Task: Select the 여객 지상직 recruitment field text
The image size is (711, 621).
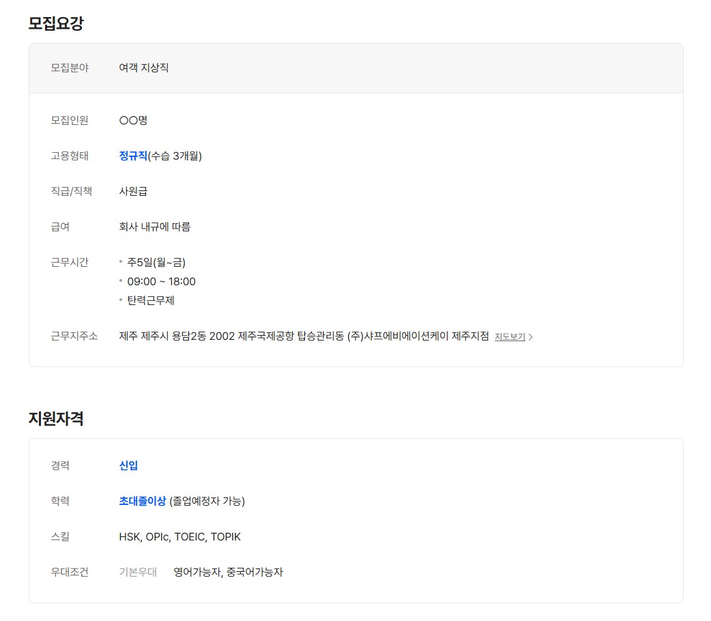Action: [x=143, y=68]
